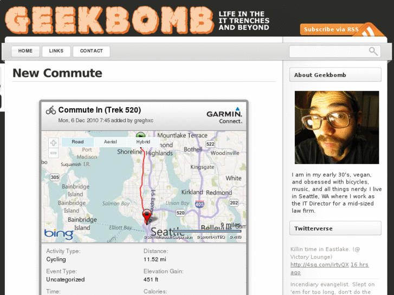Switch map to Hybrid view
The image size is (394, 295).
[x=143, y=142]
